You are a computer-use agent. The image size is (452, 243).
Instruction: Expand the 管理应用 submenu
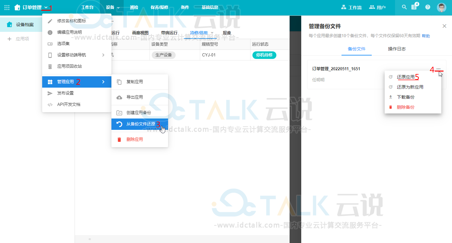pyautogui.click(x=77, y=82)
